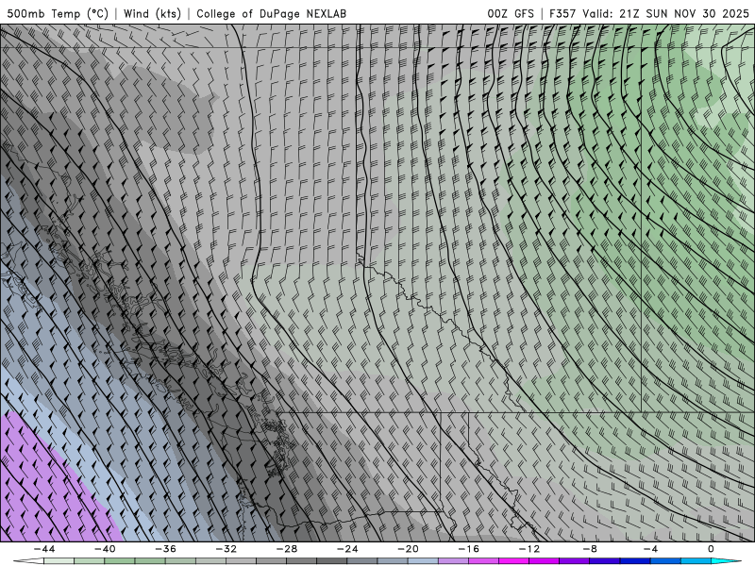
Task: Click the lightest green swatch below -44
Action: (x=59, y=561)
